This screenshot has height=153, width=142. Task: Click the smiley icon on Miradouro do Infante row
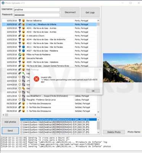pyautogui.click(x=23, y=24)
